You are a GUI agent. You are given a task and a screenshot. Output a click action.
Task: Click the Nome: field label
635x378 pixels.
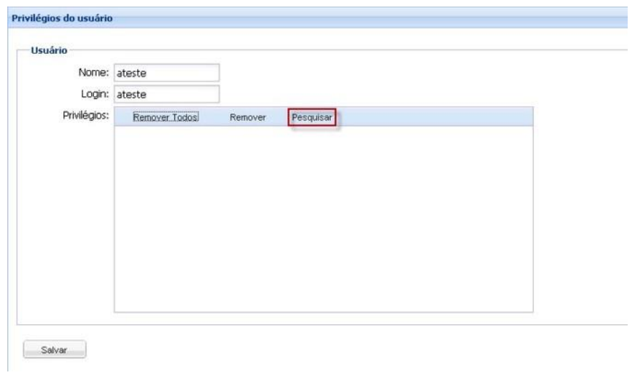93,73
